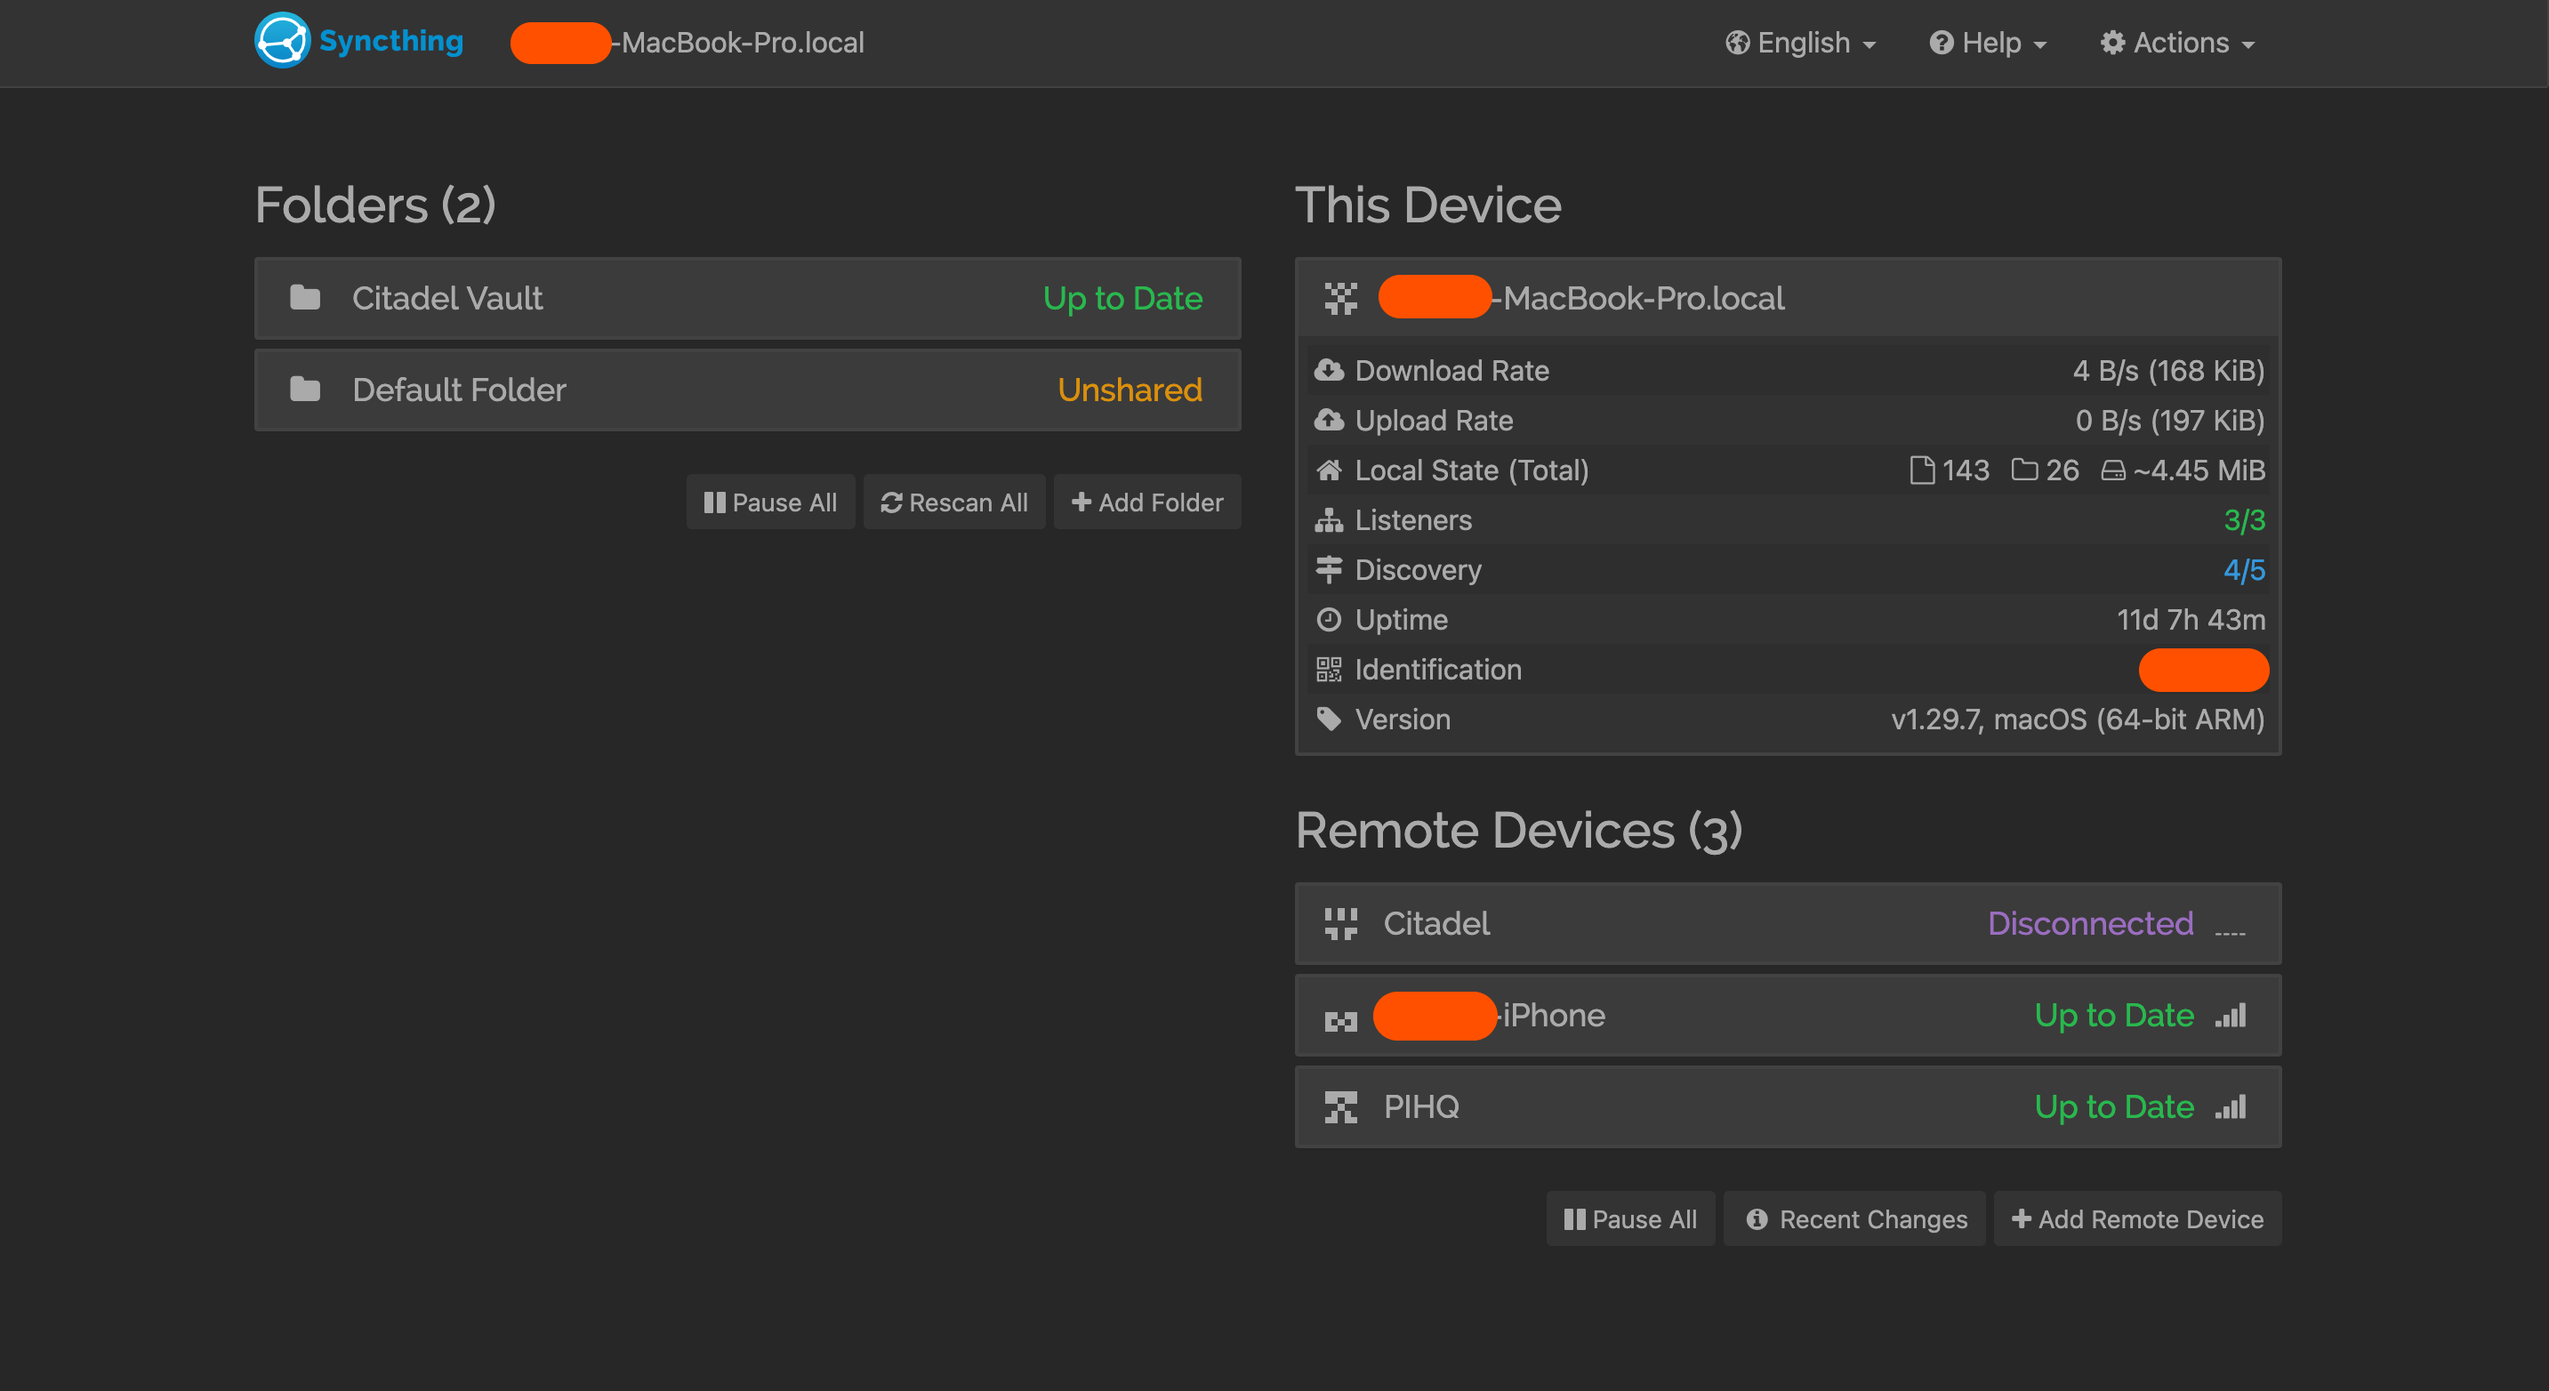Click the Citadel Vault folder icon

coord(305,298)
